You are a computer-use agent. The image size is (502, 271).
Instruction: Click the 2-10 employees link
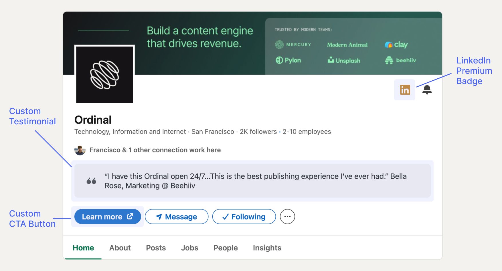coord(307,132)
